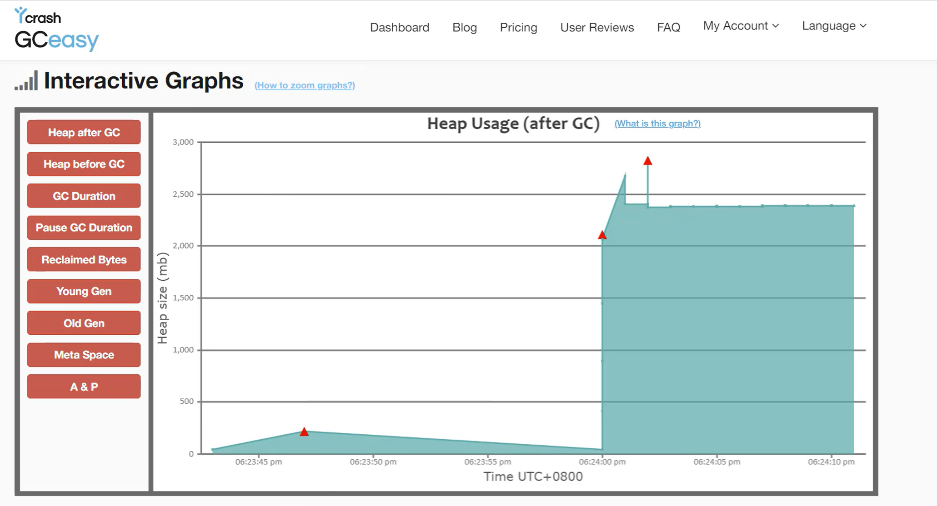This screenshot has width=937, height=506.
Task: Click the 2,500 y-axis label
Action: pos(183,194)
